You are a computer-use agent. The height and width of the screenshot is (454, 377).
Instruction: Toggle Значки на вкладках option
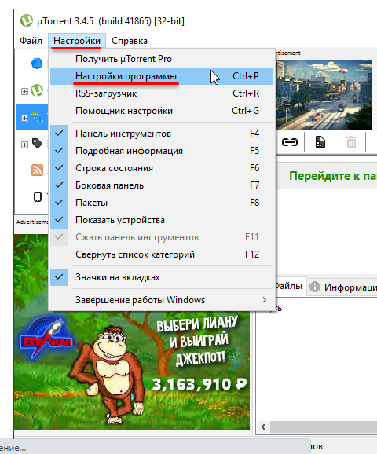(x=162, y=277)
